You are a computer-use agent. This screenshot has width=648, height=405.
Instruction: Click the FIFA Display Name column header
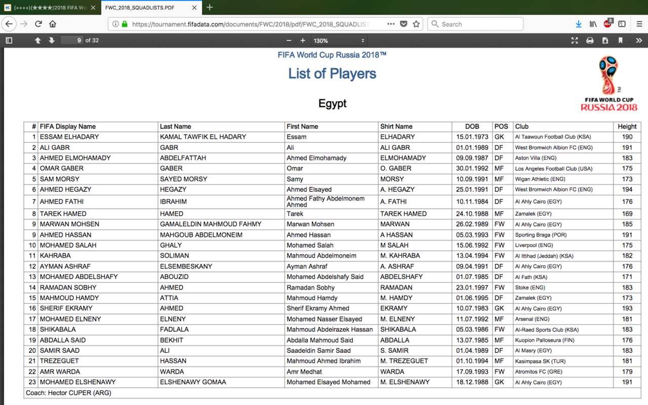click(x=68, y=127)
